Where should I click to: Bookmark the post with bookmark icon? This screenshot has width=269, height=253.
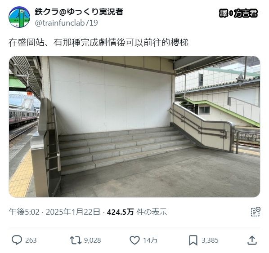click(x=193, y=240)
